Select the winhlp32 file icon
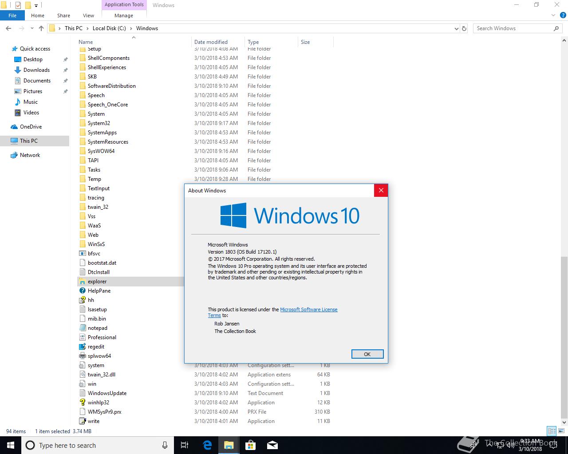The height and width of the screenshot is (454, 568). click(82, 403)
